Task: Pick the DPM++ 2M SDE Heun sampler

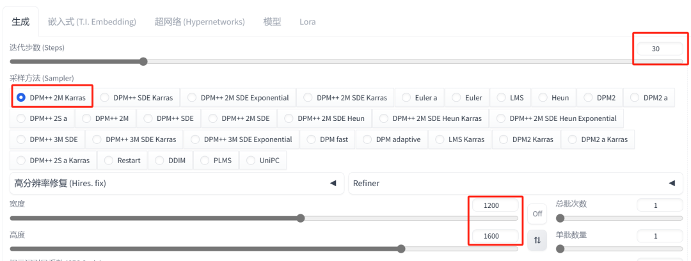Action: [x=325, y=118]
